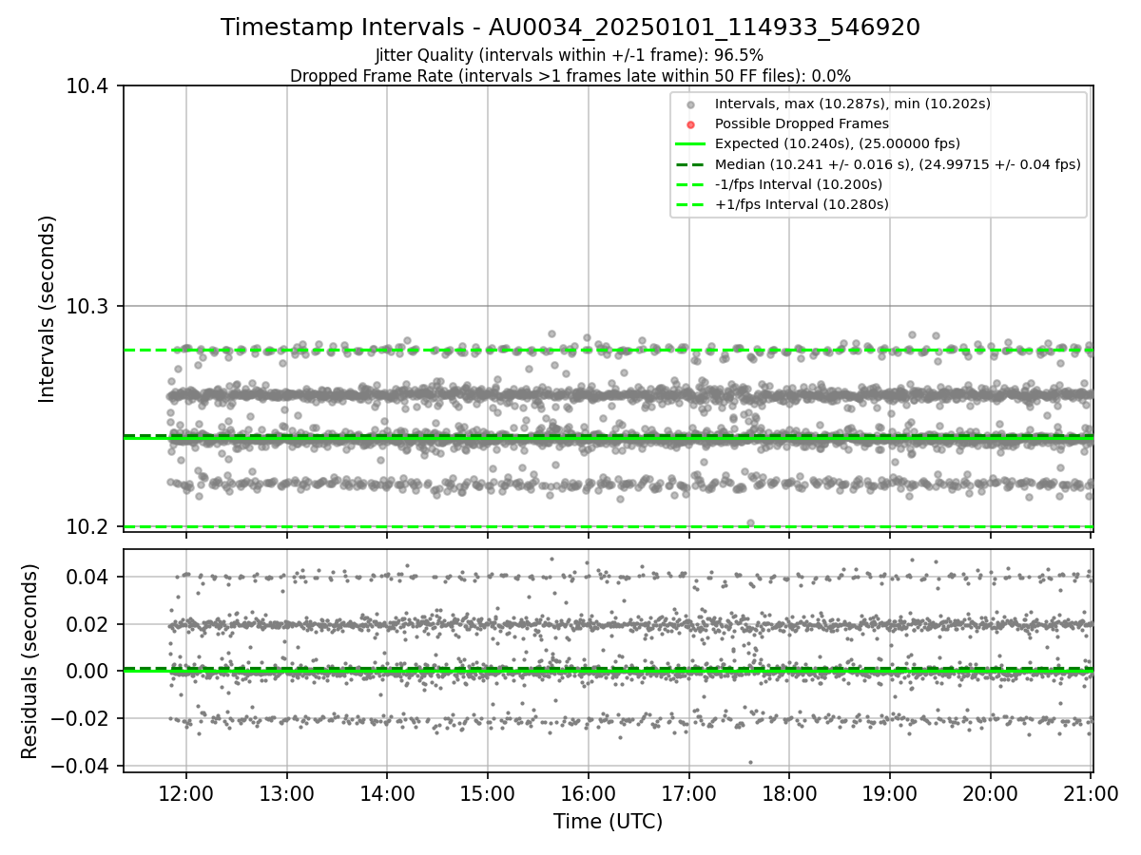
Task: Click the 14:00 tick label on the time axis
Action: [x=387, y=794]
